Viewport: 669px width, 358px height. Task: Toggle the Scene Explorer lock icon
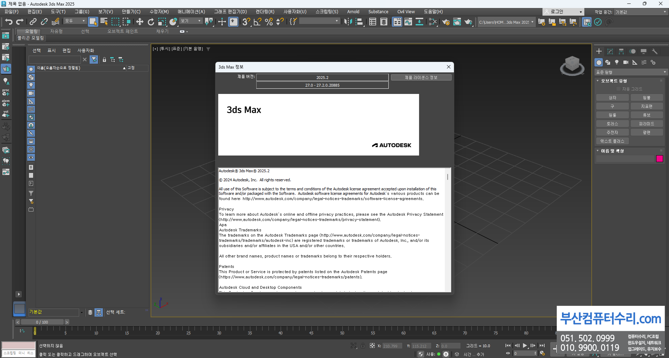(x=104, y=60)
